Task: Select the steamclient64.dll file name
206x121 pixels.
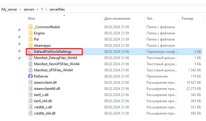Action: coord(47,89)
